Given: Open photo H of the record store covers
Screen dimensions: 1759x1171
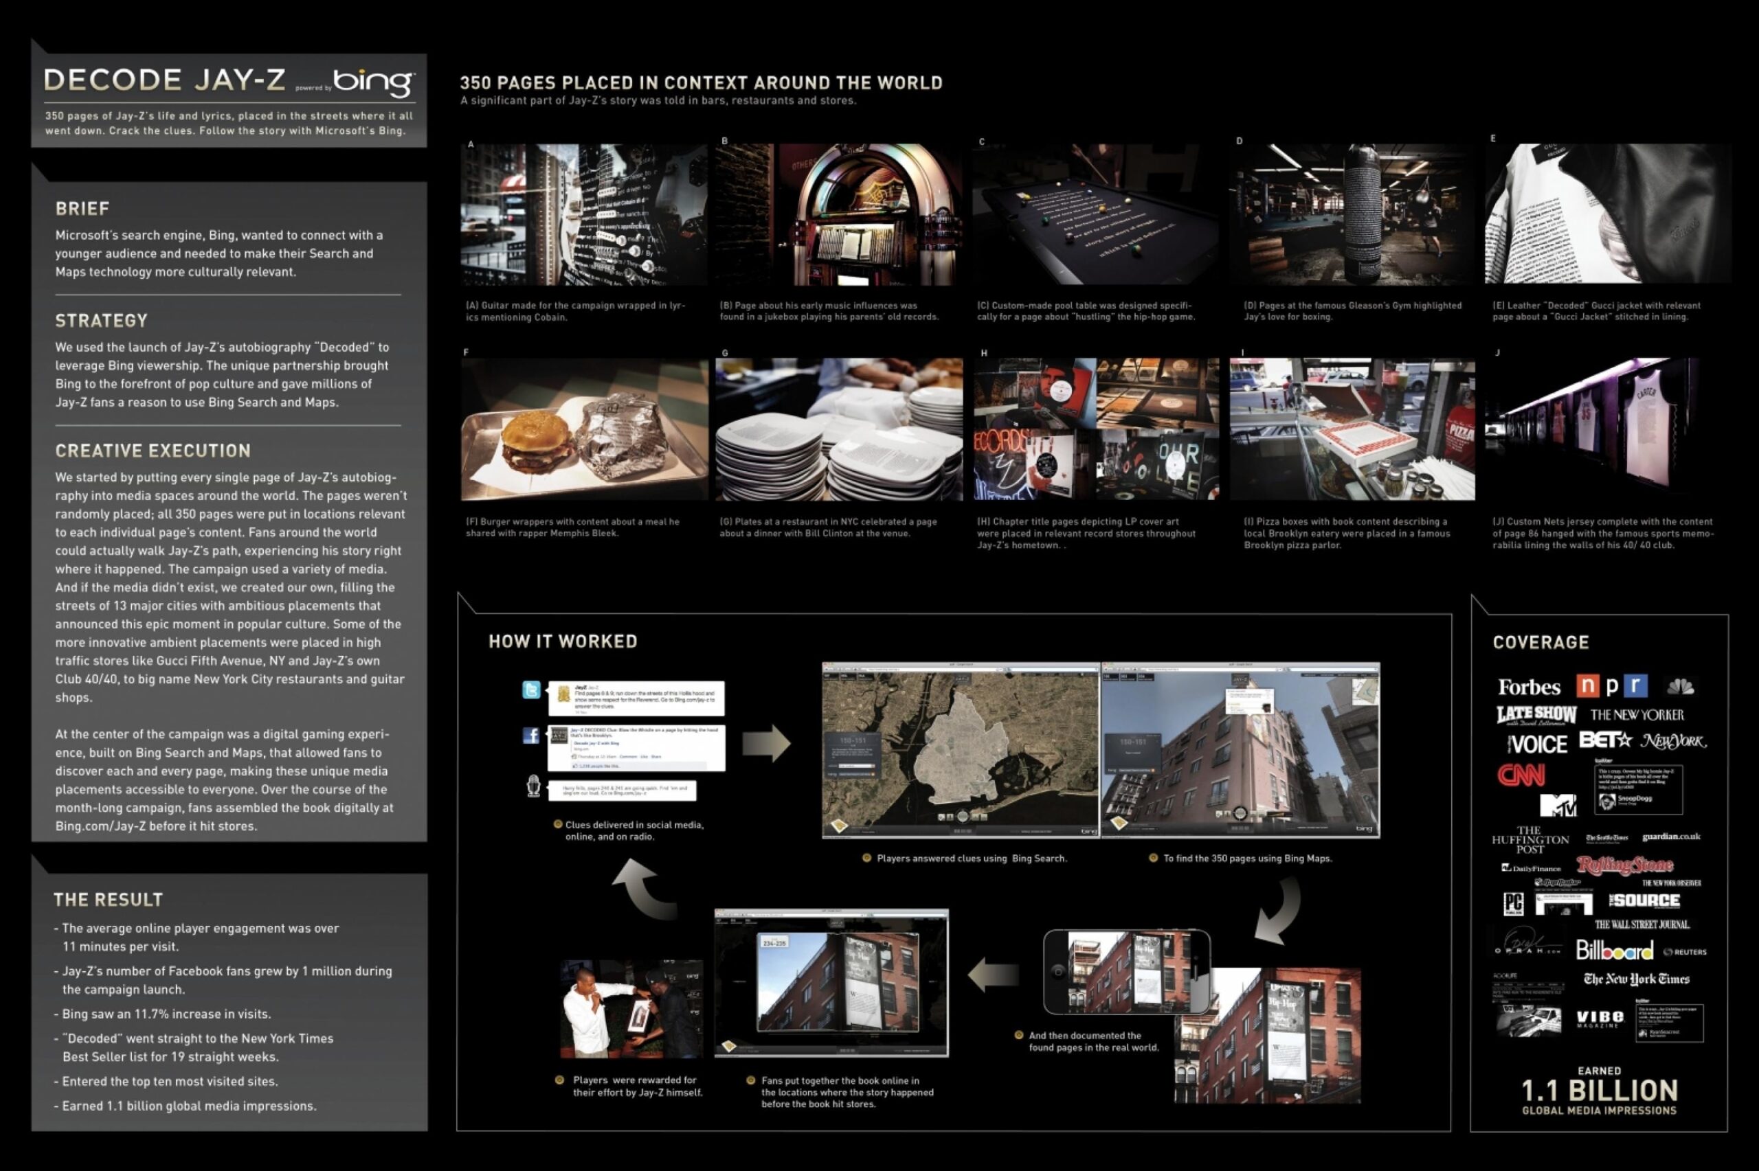Looking at the screenshot, I should coord(1096,429).
